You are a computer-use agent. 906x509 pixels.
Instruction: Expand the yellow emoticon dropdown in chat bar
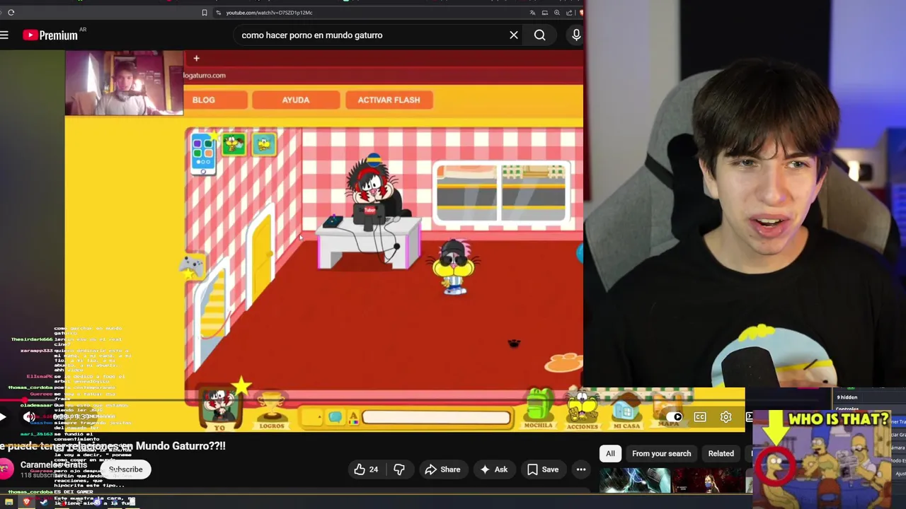coord(311,418)
